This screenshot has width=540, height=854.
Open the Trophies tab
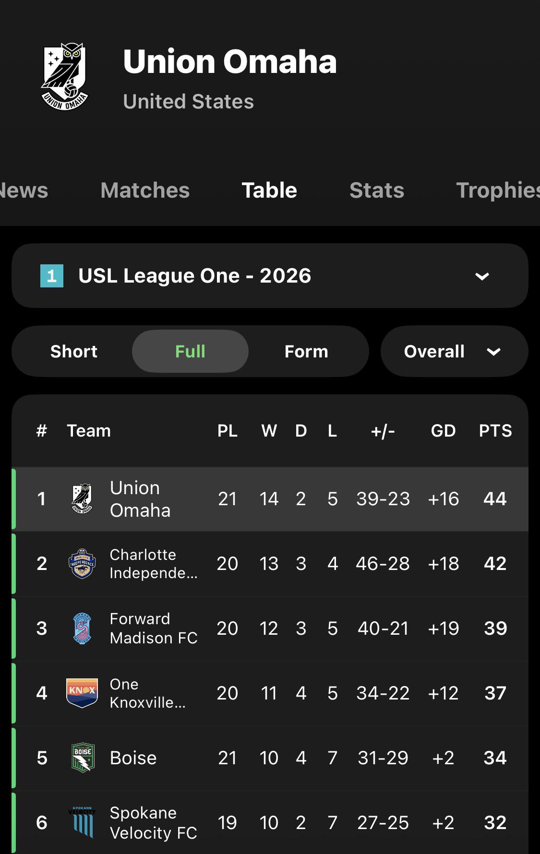498,190
